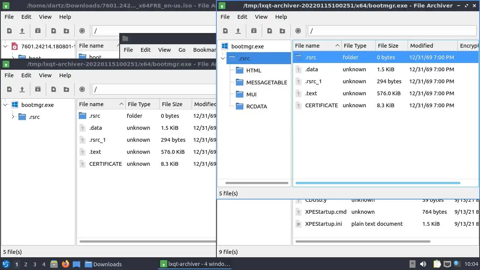480x270 pixels.
Task: Click horizontal scrollbar of front window file list
Action: tap(378, 183)
